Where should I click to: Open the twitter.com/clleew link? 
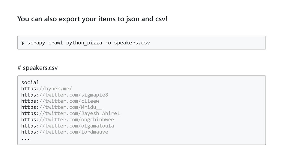click(x=60, y=101)
